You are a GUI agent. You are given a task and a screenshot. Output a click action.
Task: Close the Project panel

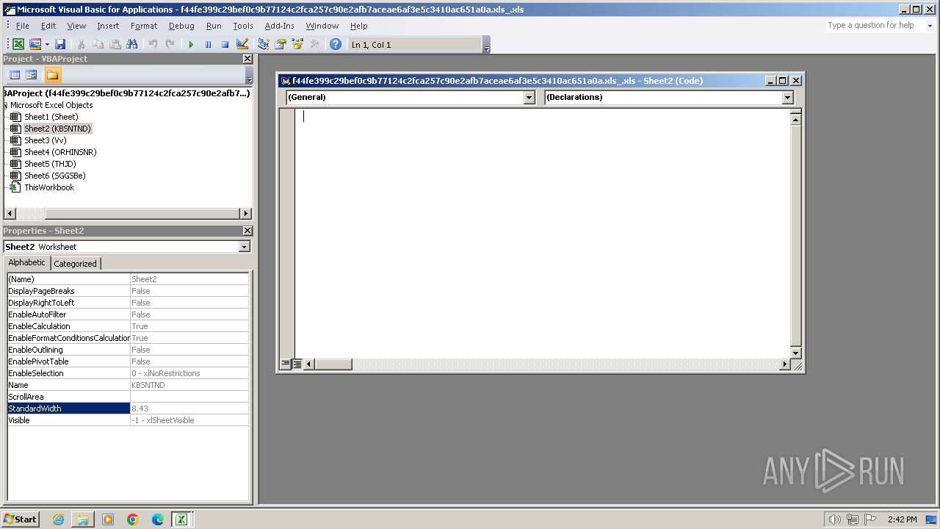click(247, 59)
